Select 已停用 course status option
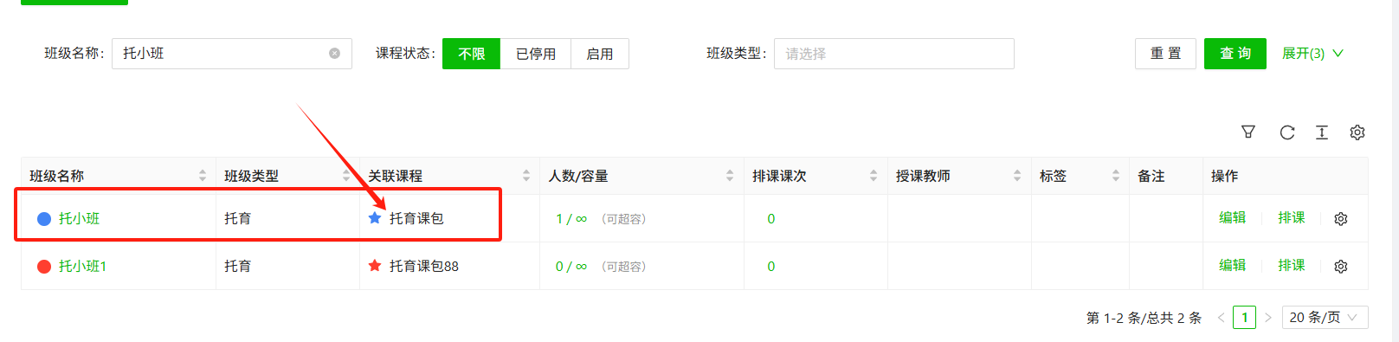Screen dimensions: 1399x342 536,54
